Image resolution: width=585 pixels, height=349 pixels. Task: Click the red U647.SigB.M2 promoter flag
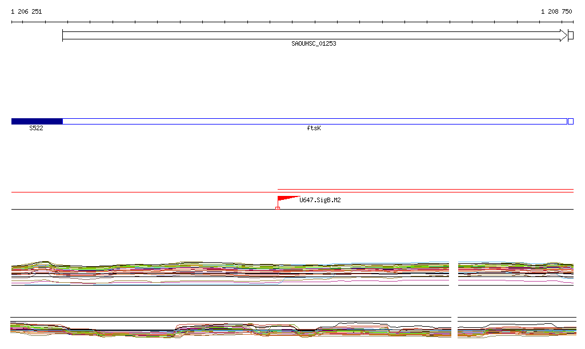[286, 199]
